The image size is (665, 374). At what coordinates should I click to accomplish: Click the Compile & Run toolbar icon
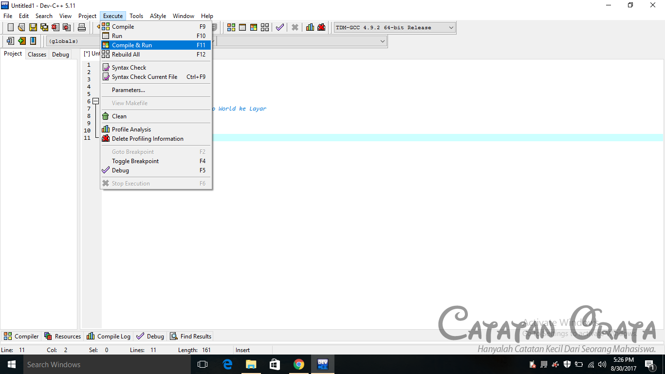pyautogui.click(x=254, y=27)
